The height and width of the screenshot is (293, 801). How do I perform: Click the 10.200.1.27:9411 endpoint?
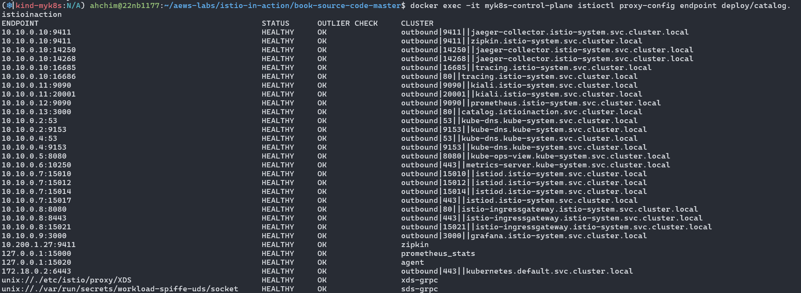point(39,245)
